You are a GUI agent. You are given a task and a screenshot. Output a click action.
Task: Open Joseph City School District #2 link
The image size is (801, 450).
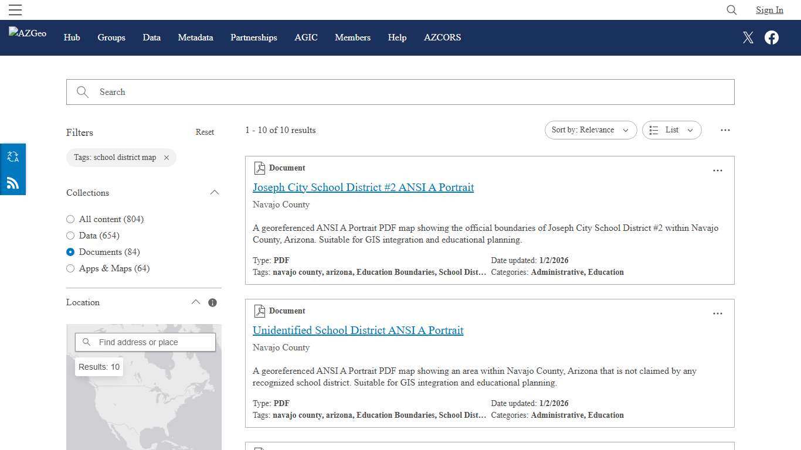click(363, 187)
